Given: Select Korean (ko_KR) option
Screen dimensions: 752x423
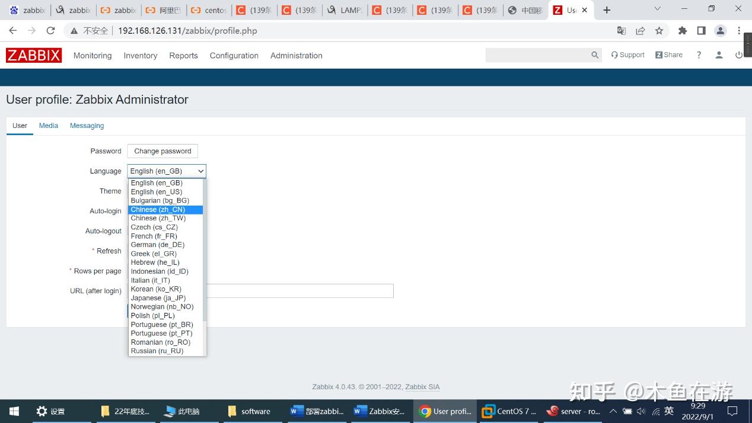Looking at the screenshot, I should (x=165, y=289).
